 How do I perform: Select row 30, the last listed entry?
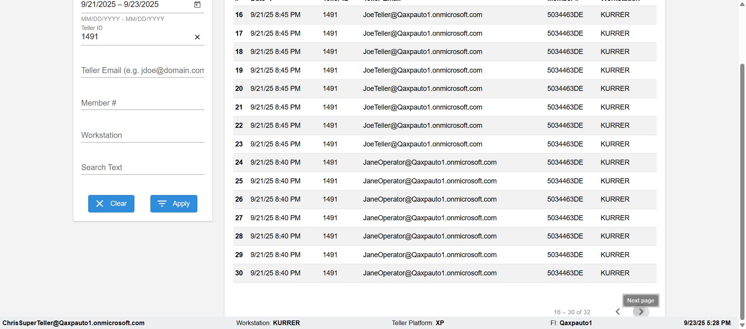point(444,273)
